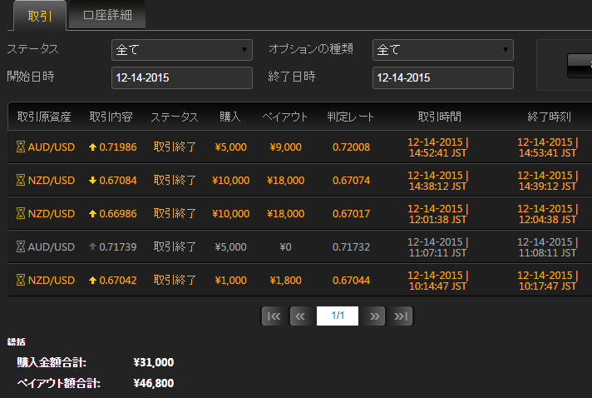This screenshot has height=398, width=592.
Task: Click trade time 10:14:47 JST
Action: (438, 286)
